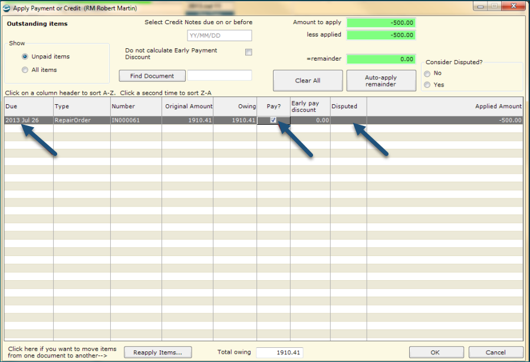Click the Early pay discount cell 0.00
Screen dimensions: 530x362
coord(310,120)
